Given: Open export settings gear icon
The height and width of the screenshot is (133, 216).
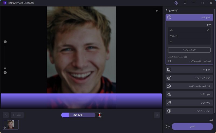Looking at the screenshot, I should tap(168, 127).
